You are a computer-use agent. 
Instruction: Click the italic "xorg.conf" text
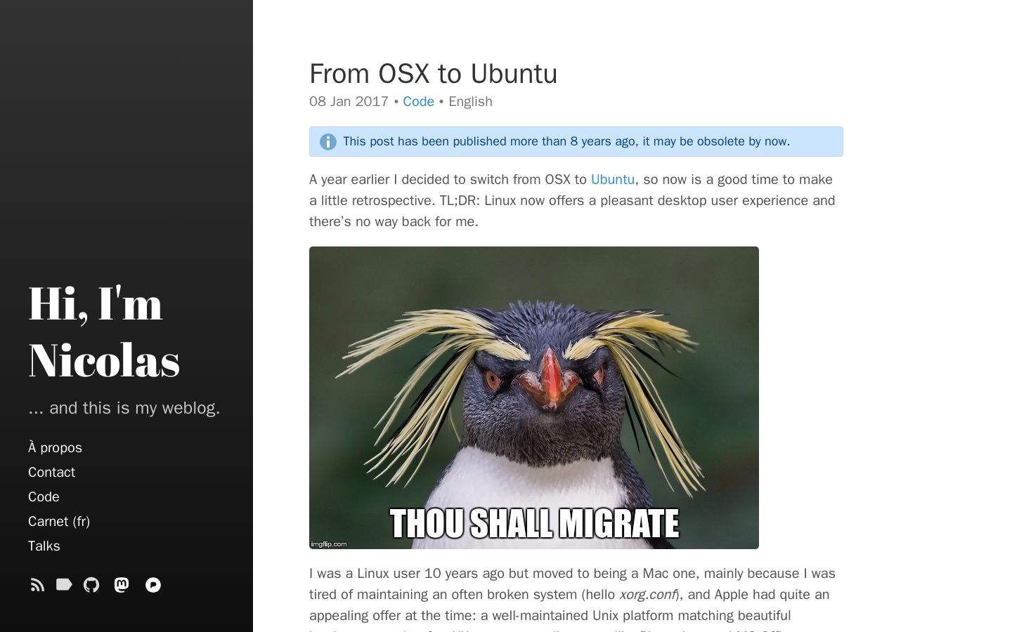coord(647,594)
